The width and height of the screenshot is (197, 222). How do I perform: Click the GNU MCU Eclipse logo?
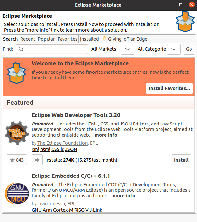coord(17,194)
